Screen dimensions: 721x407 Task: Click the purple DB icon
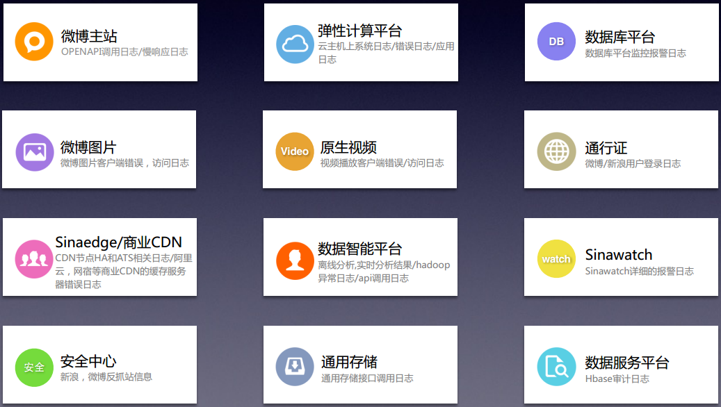point(556,42)
